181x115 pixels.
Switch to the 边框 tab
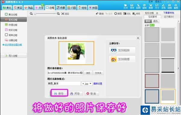click(x=50, y=8)
